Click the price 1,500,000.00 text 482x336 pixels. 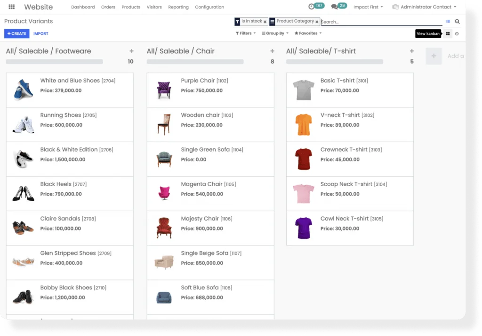coord(70,159)
